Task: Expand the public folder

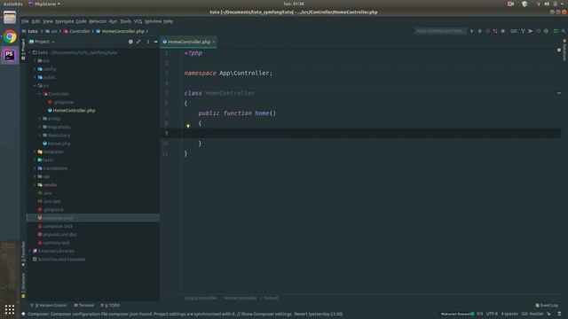Action: pyautogui.click(x=35, y=77)
